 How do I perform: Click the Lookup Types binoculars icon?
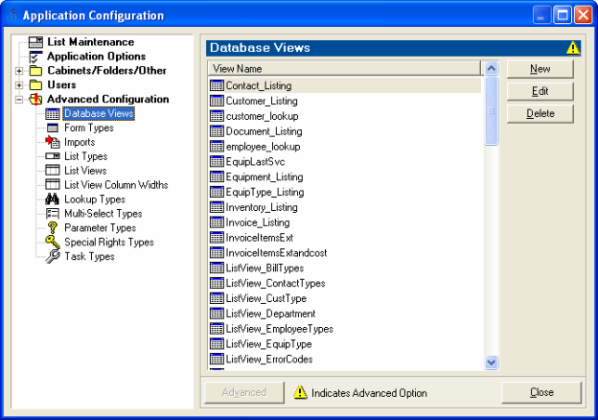click(53, 199)
